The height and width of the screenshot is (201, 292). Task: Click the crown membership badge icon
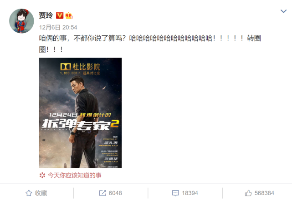(69, 15)
